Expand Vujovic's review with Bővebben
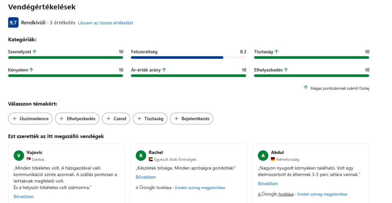 [x=24, y=197]
